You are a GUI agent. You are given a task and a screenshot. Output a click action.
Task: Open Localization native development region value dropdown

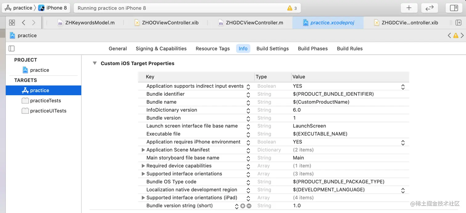[403, 190]
